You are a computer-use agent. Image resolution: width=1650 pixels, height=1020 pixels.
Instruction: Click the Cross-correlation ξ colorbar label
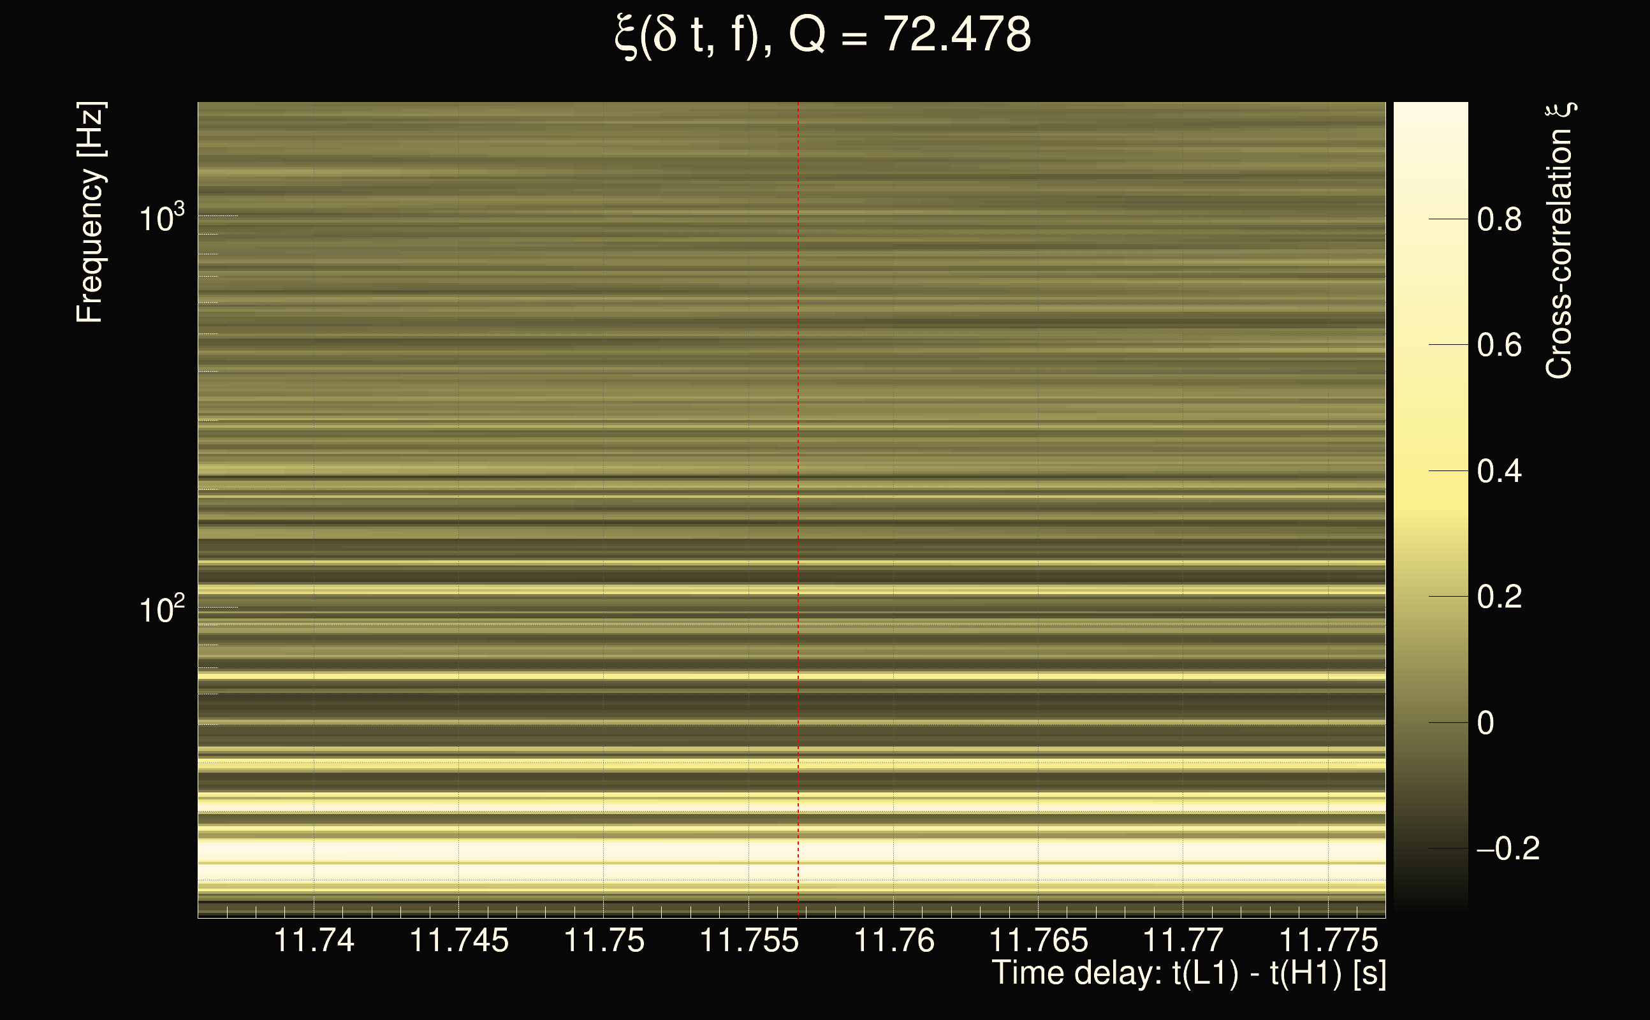[x=1559, y=241]
